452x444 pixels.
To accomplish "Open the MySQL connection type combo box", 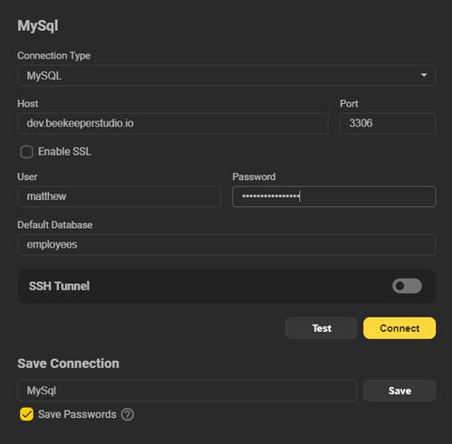I will (227, 75).
